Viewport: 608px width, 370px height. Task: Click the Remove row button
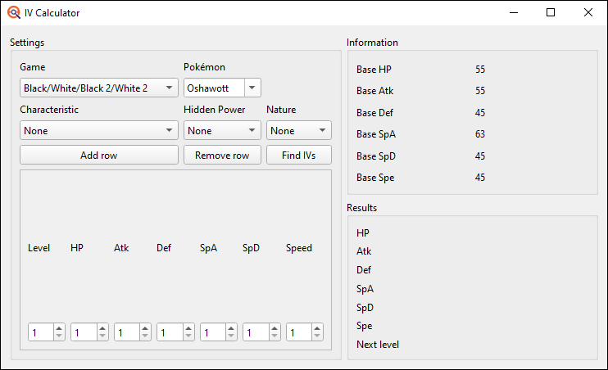pyautogui.click(x=222, y=155)
